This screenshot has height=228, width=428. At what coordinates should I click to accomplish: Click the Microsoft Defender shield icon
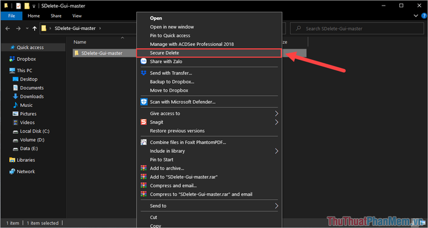[144, 102]
